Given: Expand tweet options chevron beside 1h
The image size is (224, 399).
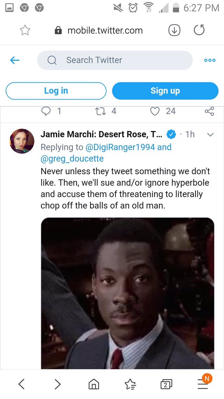Looking at the screenshot, I should click(x=210, y=135).
